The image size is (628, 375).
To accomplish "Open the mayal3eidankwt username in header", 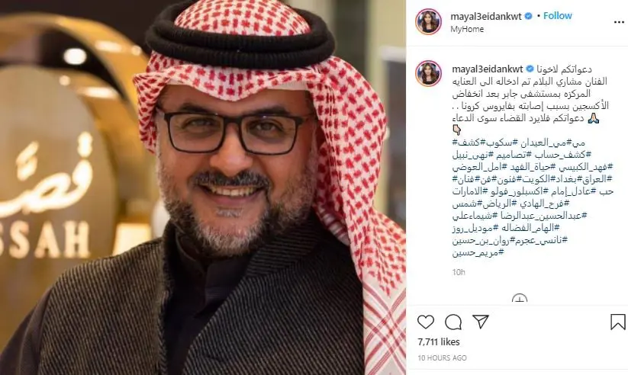I will pyautogui.click(x=486, y=17).
